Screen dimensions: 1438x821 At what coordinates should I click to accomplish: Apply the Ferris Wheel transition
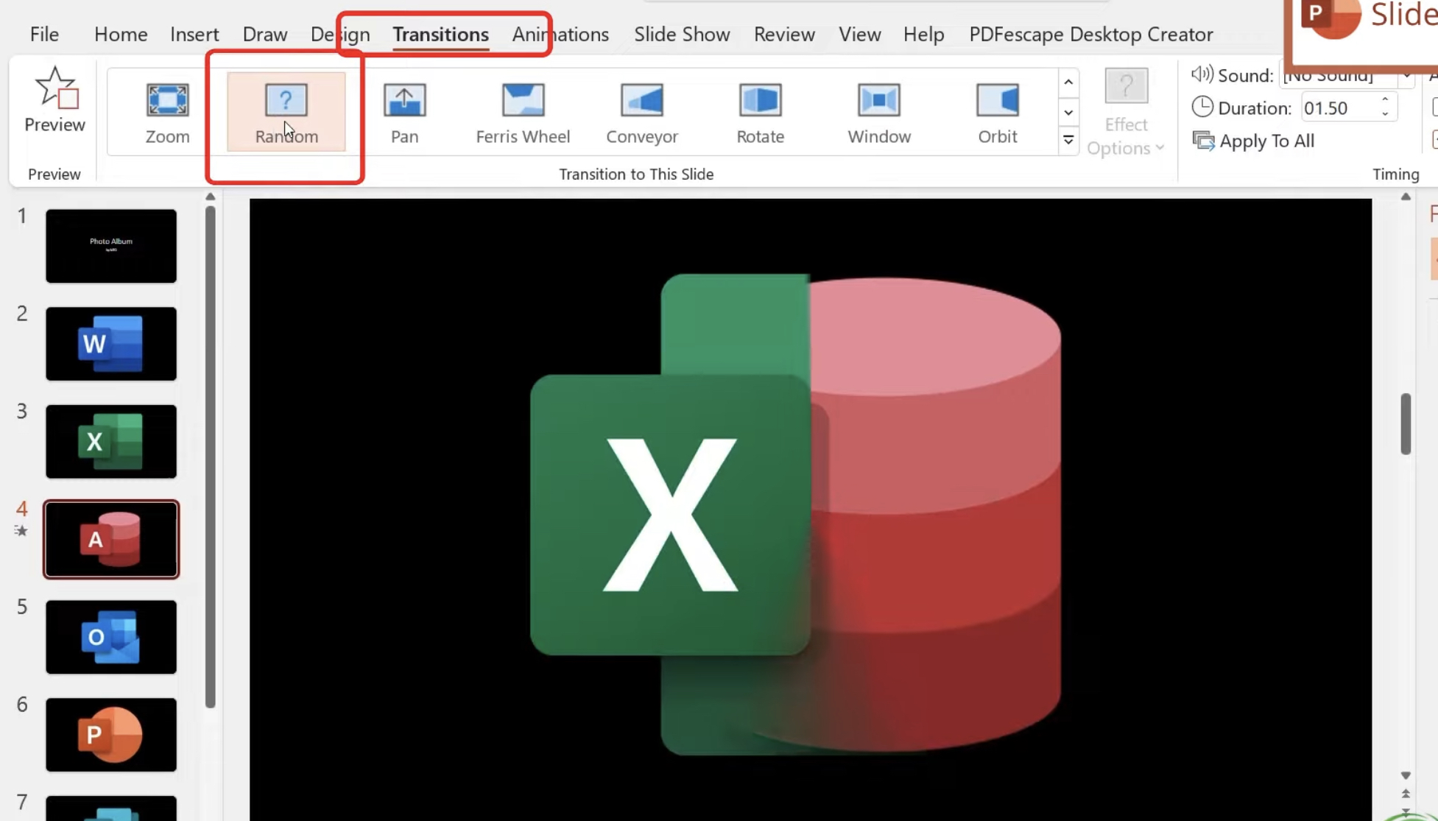coord(523,112)
